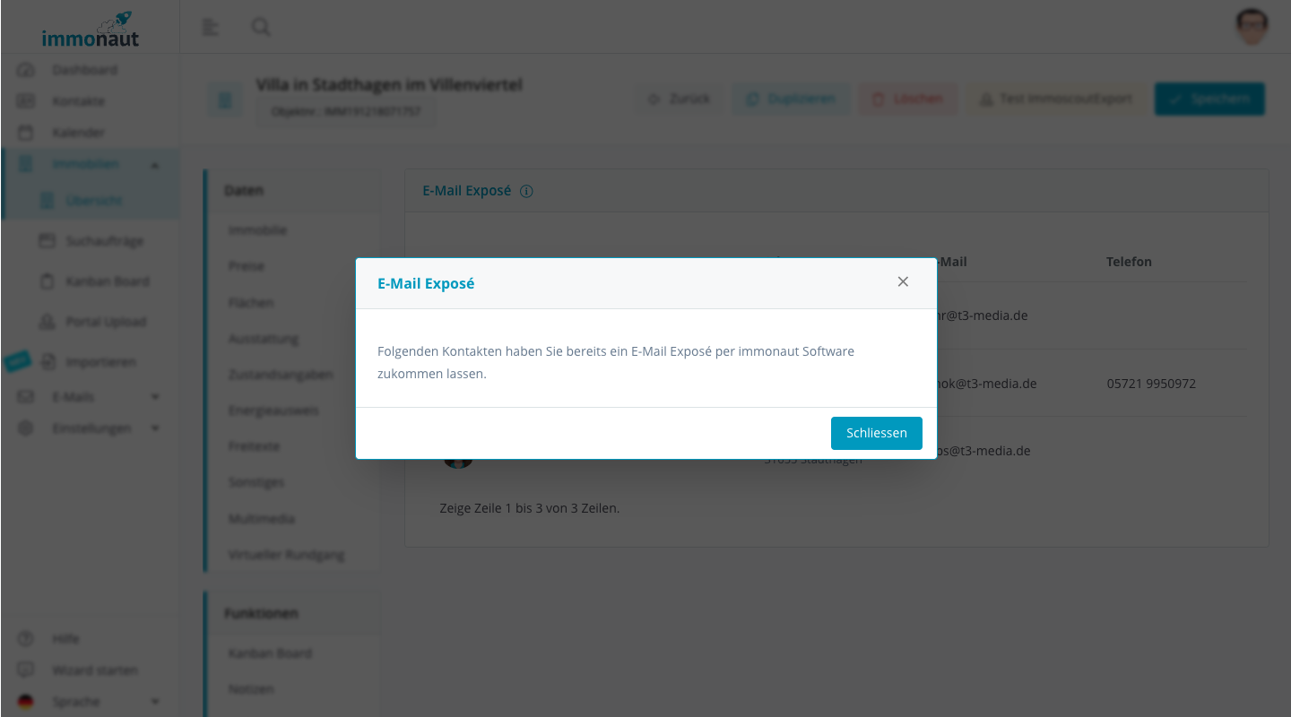The width and height of the screenshot is (1291, 717).
Task: Open Suchaufträge in the sidebar
Action: [104, 241]
